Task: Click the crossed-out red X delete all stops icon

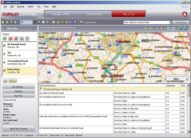Action: pos(16,38)
